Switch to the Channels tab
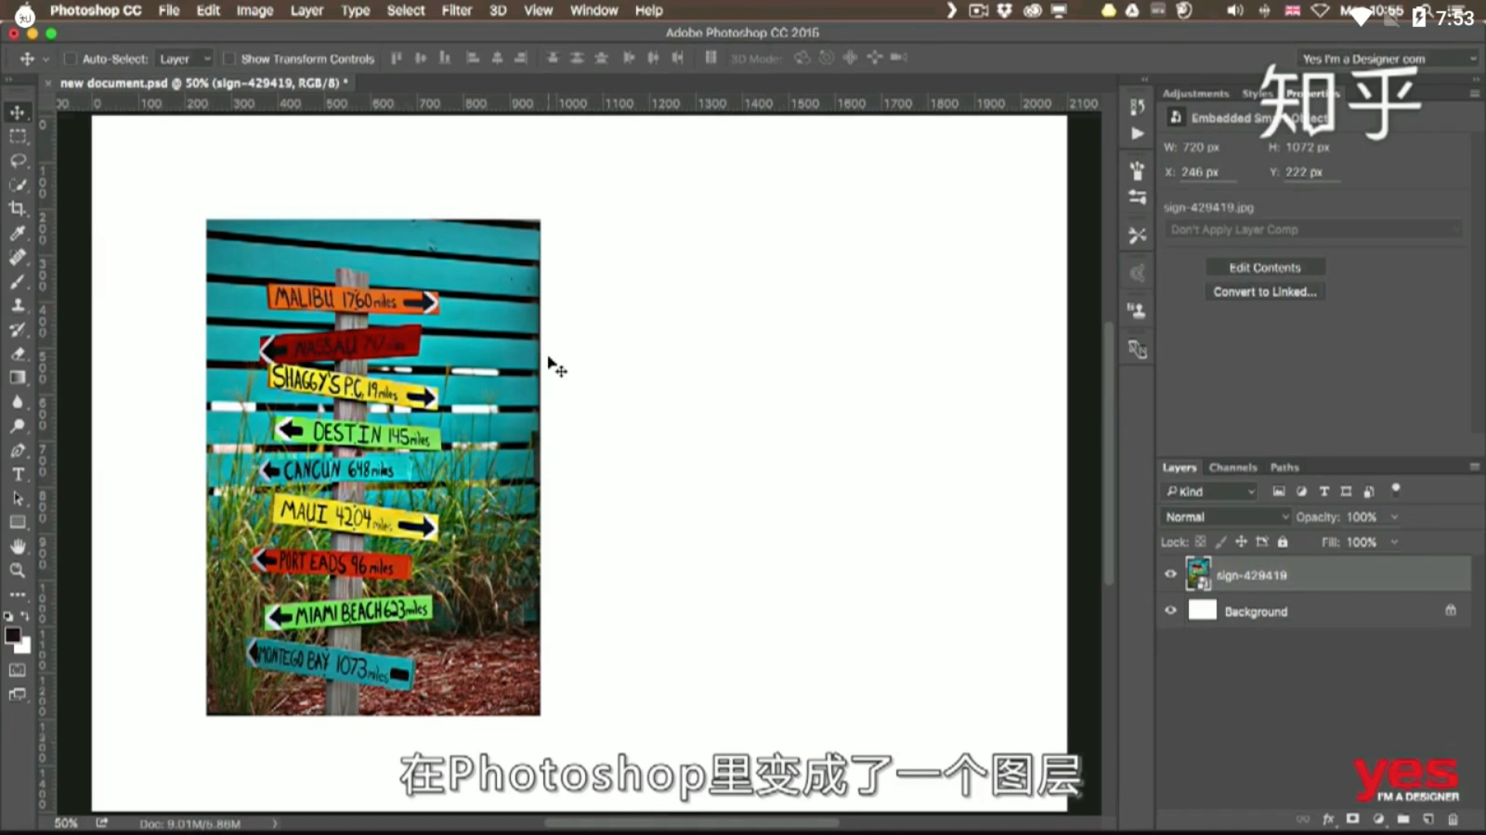 (x=1232, y=467)
